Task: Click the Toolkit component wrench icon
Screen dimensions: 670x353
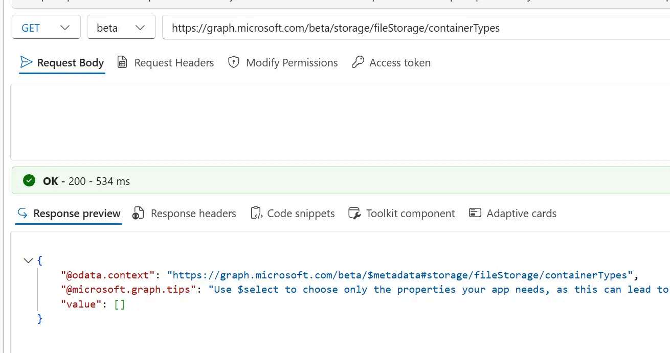Action: point(354,213)
